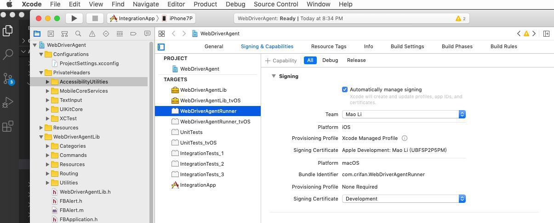Open FBAlert.m file in navigator
The height and width of the screenshot is (223, 554).
[71, 210]
